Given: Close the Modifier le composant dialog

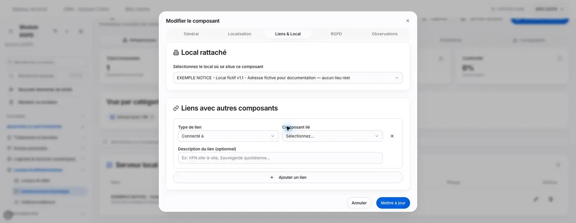Looking at the screenshot, I should (x=408, y=21).
